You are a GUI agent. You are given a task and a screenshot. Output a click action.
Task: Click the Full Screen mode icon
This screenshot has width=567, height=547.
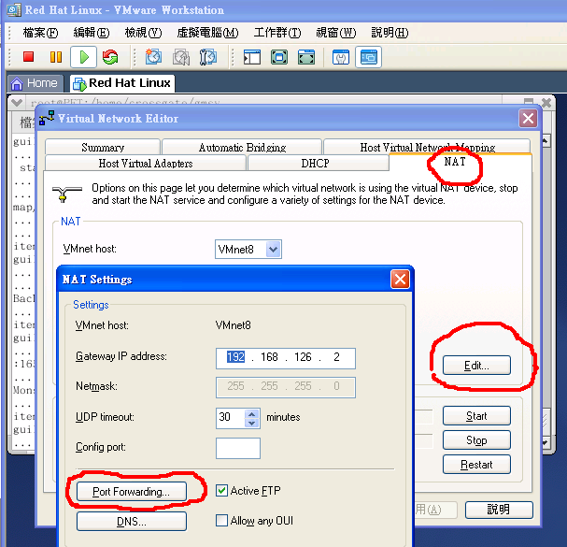(x=279, y=57)
